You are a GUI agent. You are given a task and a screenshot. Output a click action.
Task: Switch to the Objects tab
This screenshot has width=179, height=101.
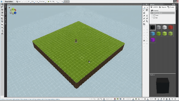click(x=163, y=7)
